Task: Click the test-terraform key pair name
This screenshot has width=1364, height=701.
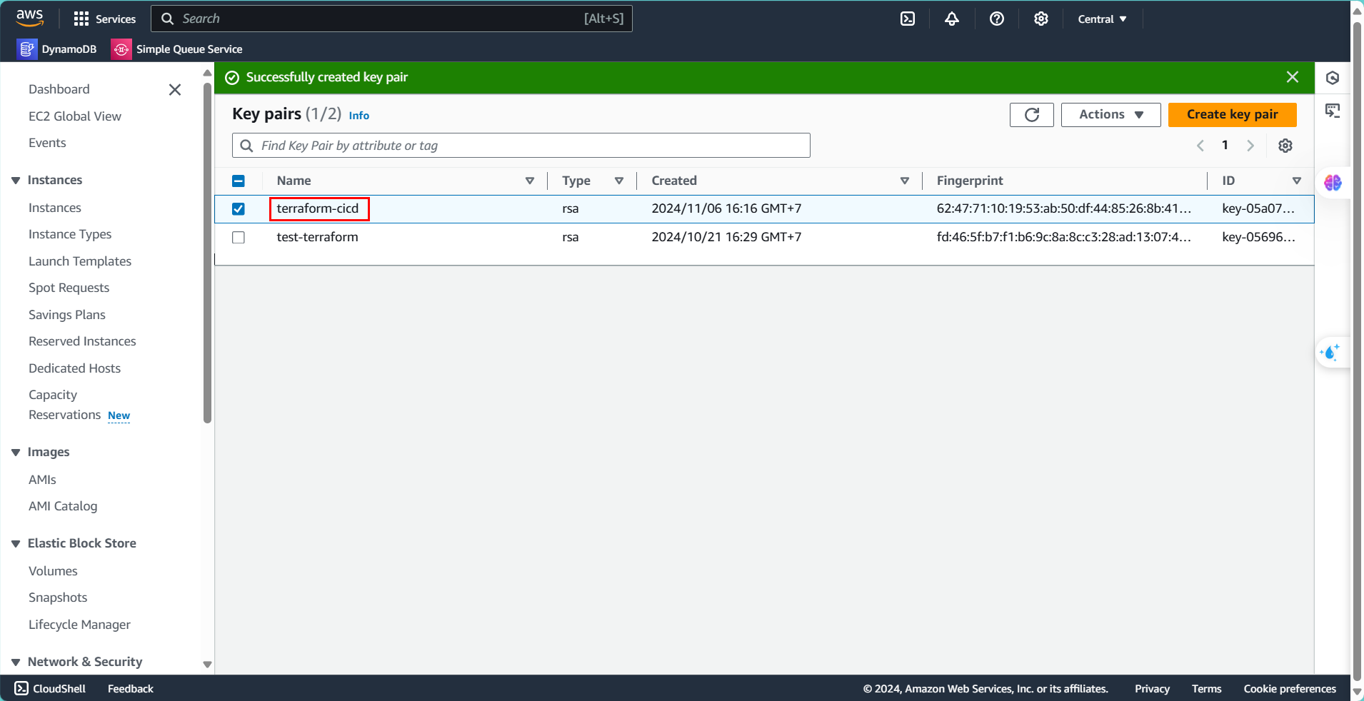Action: pyautogui.click(x=318, y=237)
